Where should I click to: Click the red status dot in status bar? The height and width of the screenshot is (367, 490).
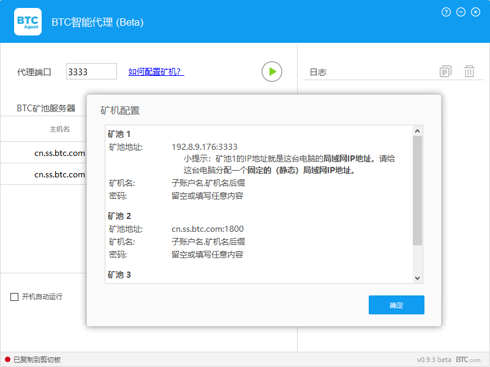(x=7, y=360)
